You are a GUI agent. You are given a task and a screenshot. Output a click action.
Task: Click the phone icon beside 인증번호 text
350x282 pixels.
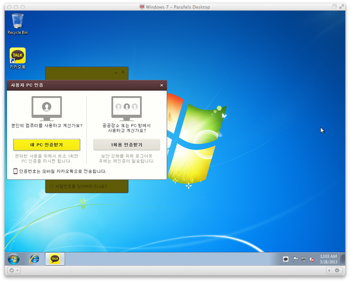coord(15,171)
